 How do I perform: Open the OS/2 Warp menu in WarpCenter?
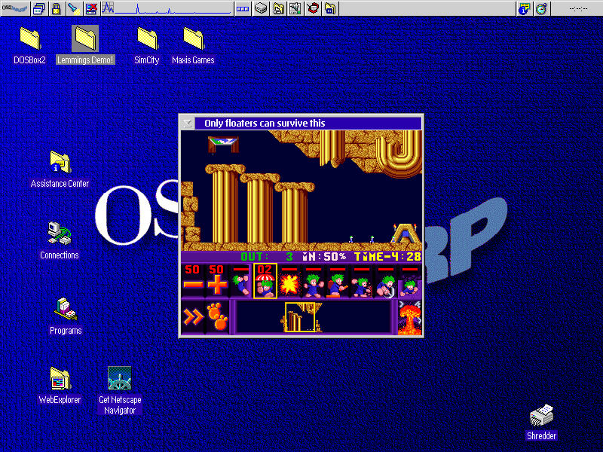click(14, 8)
